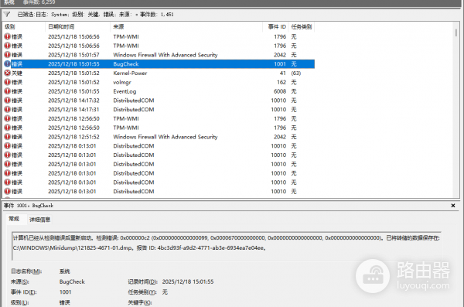Sort by the 任务类别 column header
This screenshot has width=464, height=307.
[302, 26]
